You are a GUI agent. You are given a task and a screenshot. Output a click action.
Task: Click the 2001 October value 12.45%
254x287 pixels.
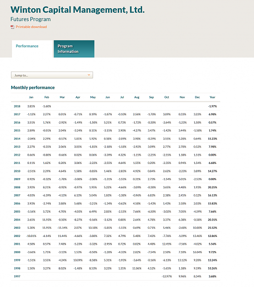(166, 244)
